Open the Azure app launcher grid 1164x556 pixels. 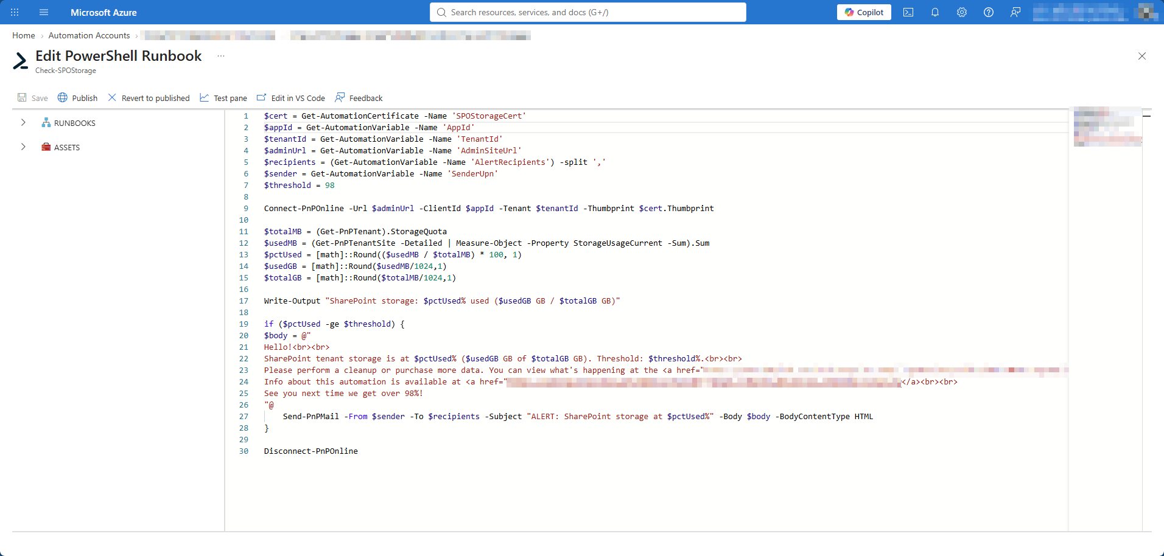pos(15,12)
